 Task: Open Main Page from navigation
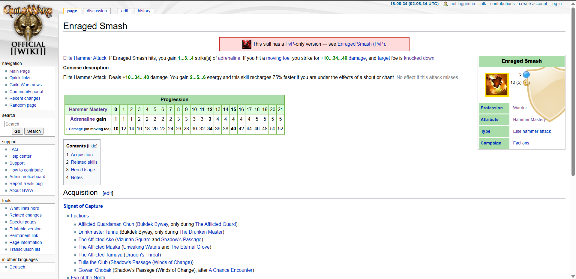19,71
